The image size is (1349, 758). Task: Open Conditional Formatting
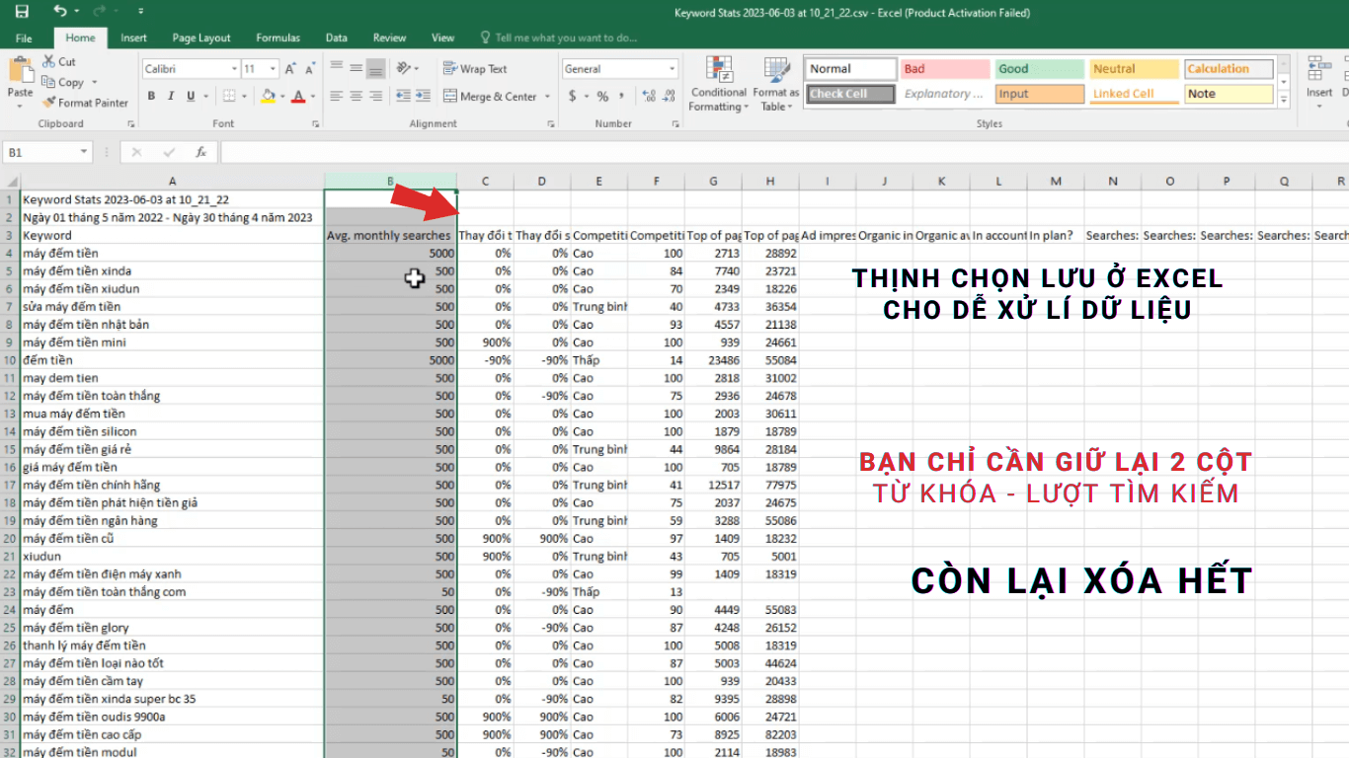[718, 84]
